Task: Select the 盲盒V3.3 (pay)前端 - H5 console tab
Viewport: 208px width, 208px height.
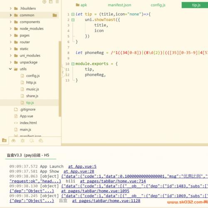Action: 28,155
